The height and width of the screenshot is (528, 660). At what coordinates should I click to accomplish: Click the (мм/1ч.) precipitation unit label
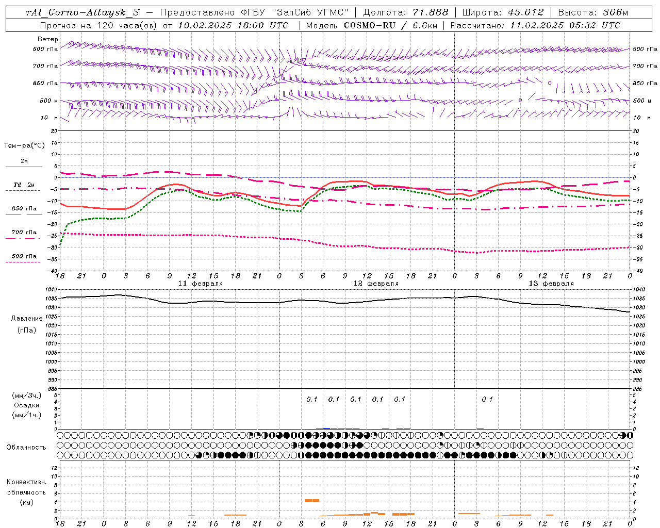[x=27, y=415]
